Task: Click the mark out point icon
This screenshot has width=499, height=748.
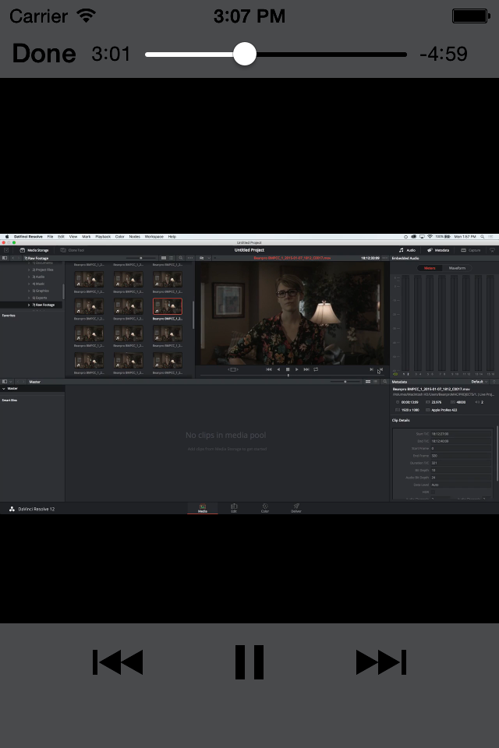Action: pyautogui.click(x=380, y=369)
